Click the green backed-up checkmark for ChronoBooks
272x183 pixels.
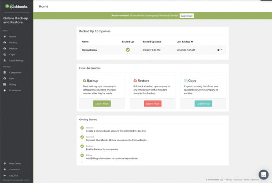[128, 50]
